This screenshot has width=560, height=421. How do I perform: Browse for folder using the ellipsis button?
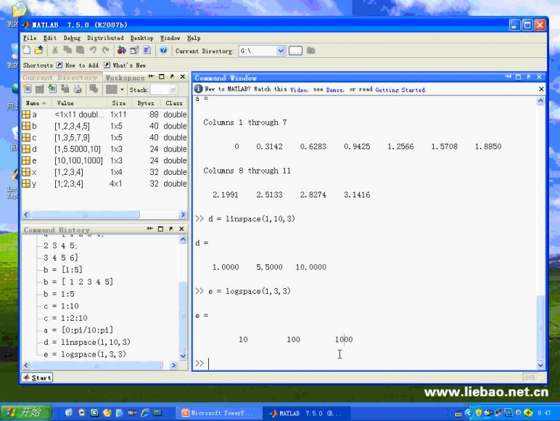[x=295, y=51]
